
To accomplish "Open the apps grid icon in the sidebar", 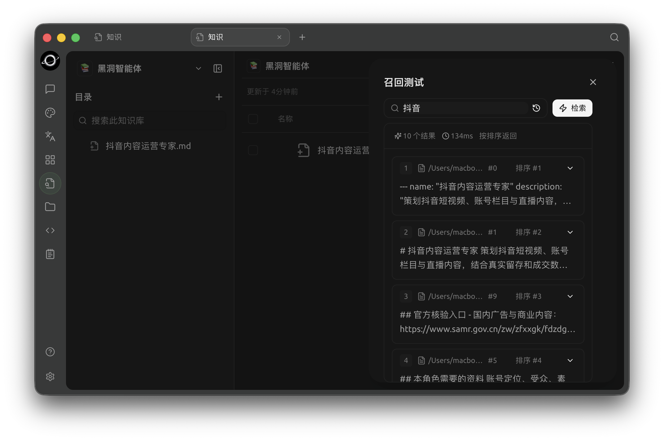I will point(50,160).
